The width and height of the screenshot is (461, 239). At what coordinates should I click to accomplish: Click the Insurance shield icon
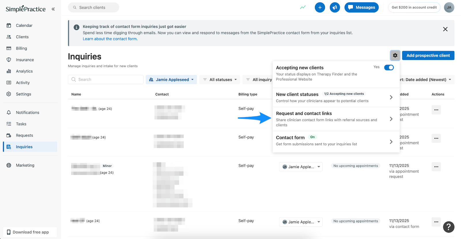(9, 60)
